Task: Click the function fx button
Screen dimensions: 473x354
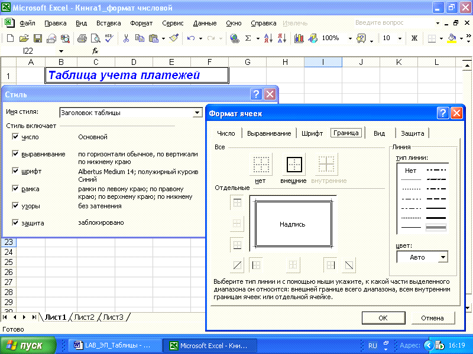Action: click(x=95, y=51)
